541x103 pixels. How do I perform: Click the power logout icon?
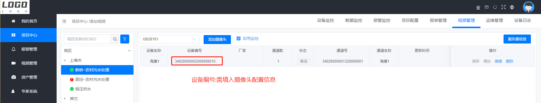coord(495,7)
